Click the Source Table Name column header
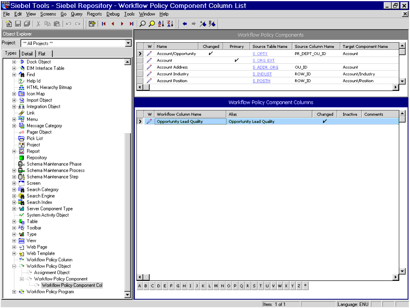 pyautogui.click(x=271, y=46)
